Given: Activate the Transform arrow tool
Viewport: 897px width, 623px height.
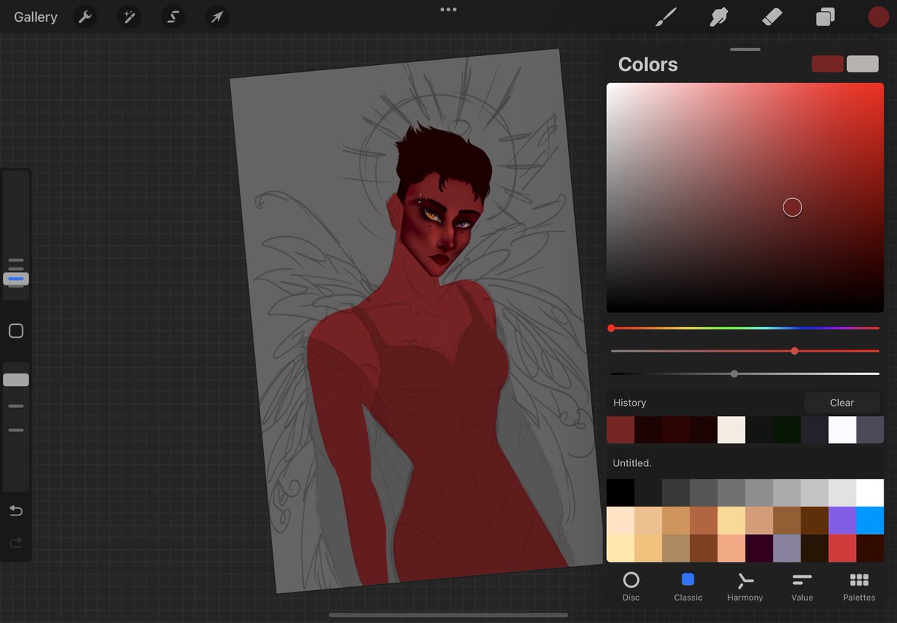Looking at the screenshot, I should pyautogui.click(x=217, y=17).
